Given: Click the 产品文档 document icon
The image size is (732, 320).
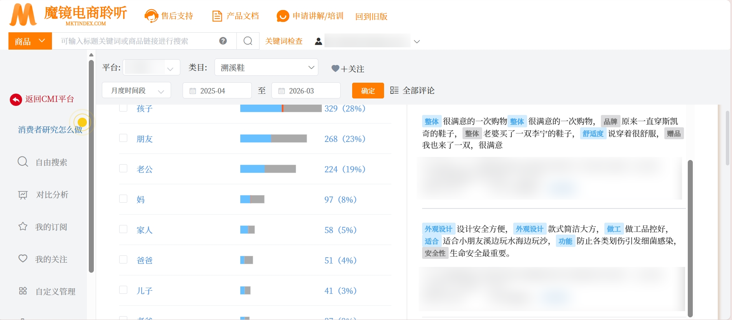Looking at the screenshot, I should [x=217, y=16].
